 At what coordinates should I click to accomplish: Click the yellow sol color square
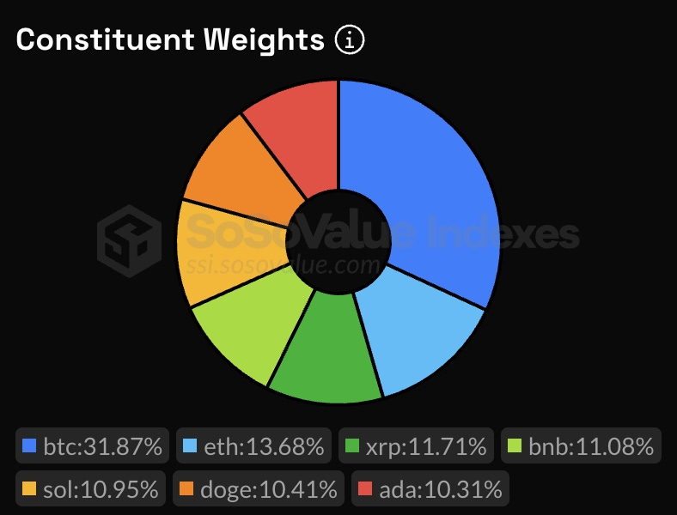coord(29,488)
